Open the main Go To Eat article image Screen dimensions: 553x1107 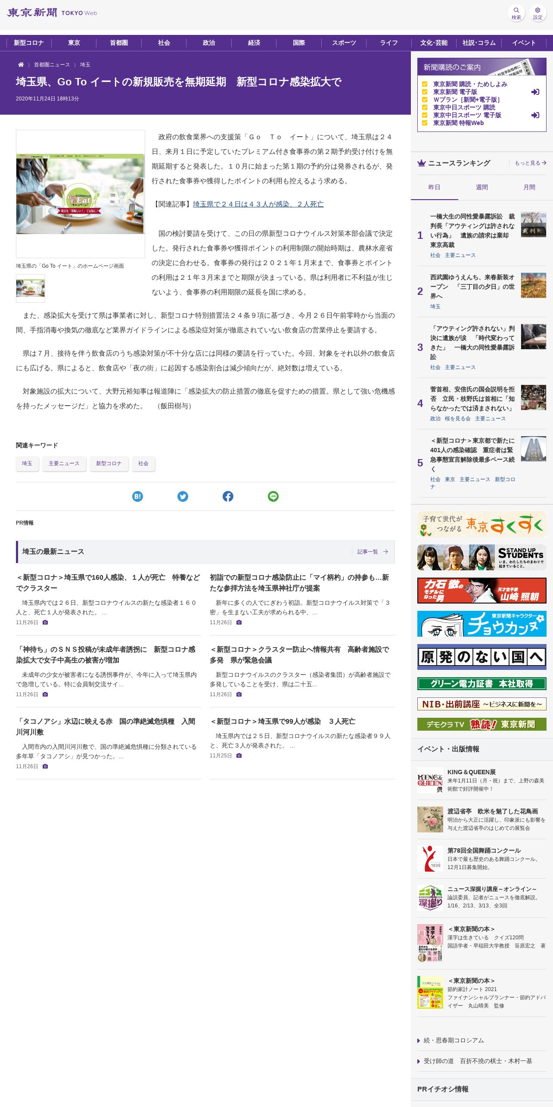tap(80, 194)
